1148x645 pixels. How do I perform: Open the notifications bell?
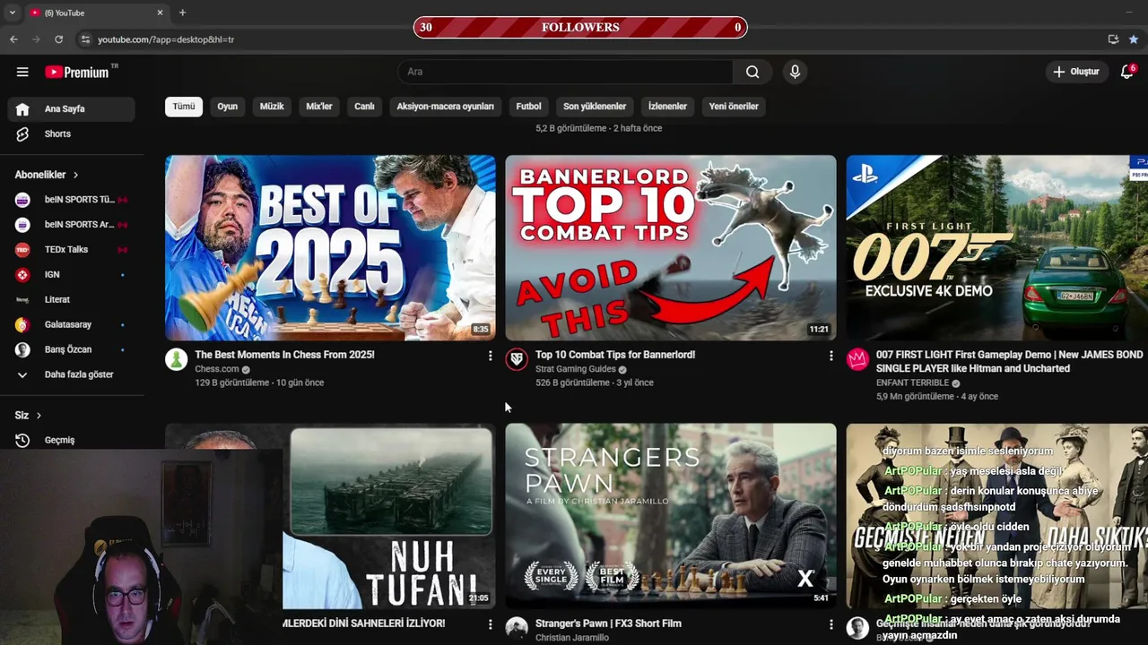coord(1127,72)
